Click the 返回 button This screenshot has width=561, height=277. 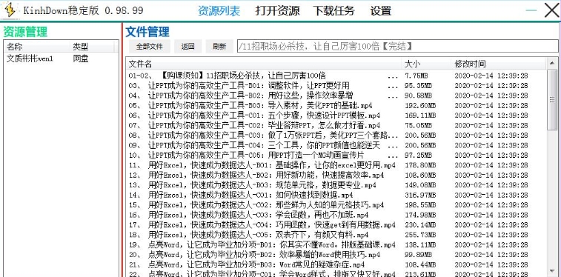point(187,46)
